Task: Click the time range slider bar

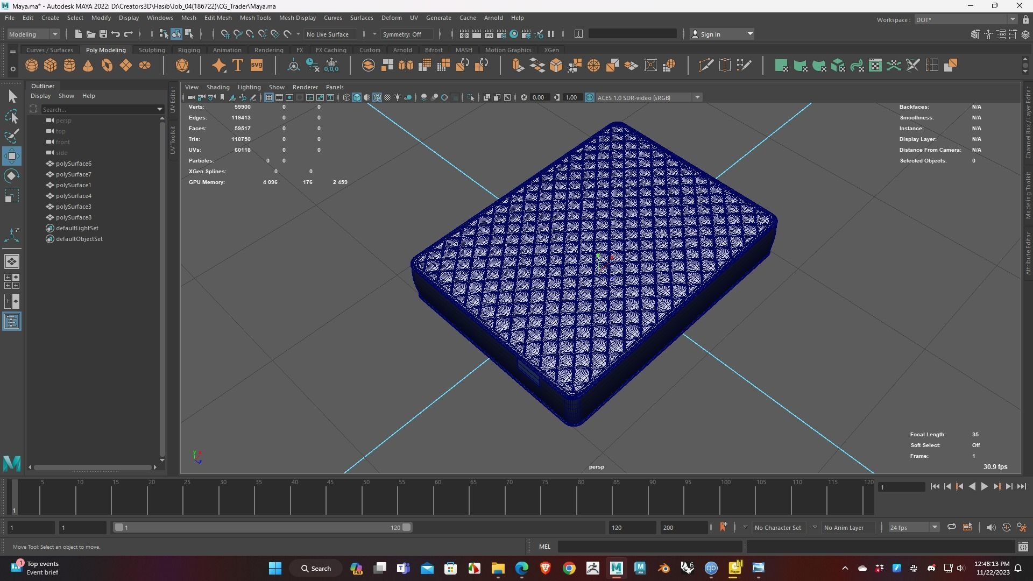Action: coord(263,527)
